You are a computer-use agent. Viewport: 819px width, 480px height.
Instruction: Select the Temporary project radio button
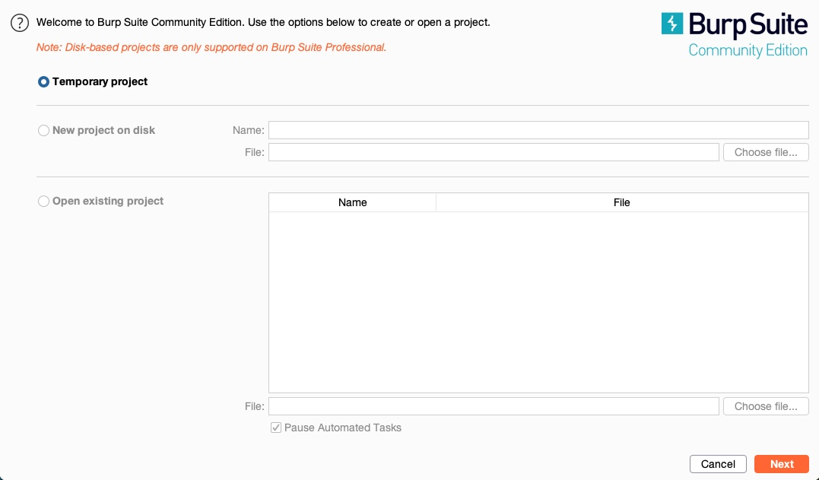(43, 82)
